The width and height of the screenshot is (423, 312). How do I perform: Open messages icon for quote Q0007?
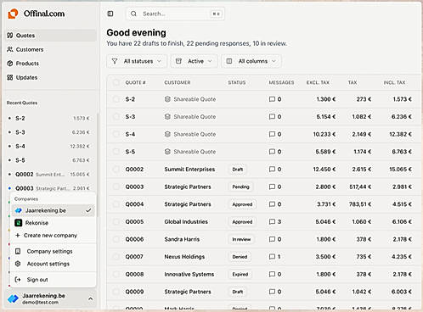[x=272, y=257]
